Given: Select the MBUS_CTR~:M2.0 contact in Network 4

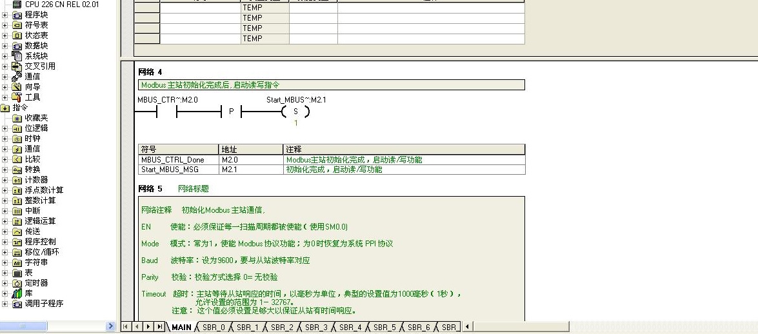Looking at the screenshot, I should tap(167, 112).
